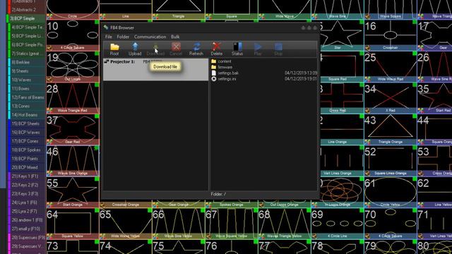452x254 pixels.
Task: Select page 22) Keys 2 (F2)
Action: click(27, 185)
